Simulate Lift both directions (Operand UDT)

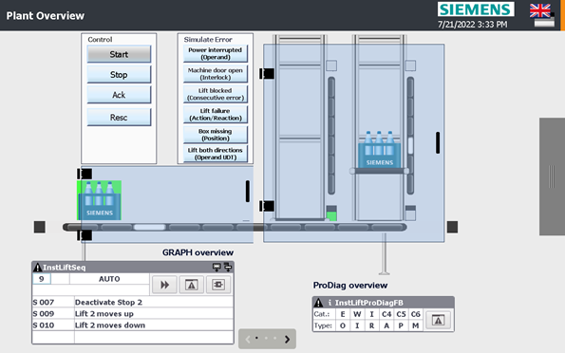pyautogui.click(x=216, y=154)
